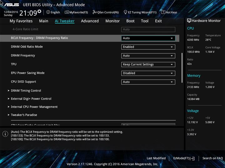Click the ASUS logo
The image size is (225, 168).
pos(12,5)
